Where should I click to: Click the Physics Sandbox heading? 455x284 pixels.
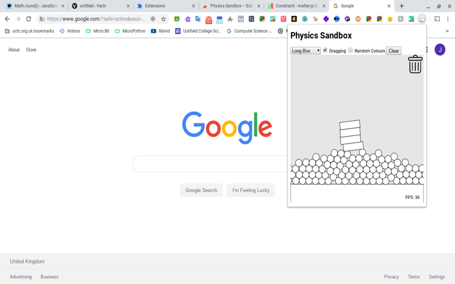321,35
